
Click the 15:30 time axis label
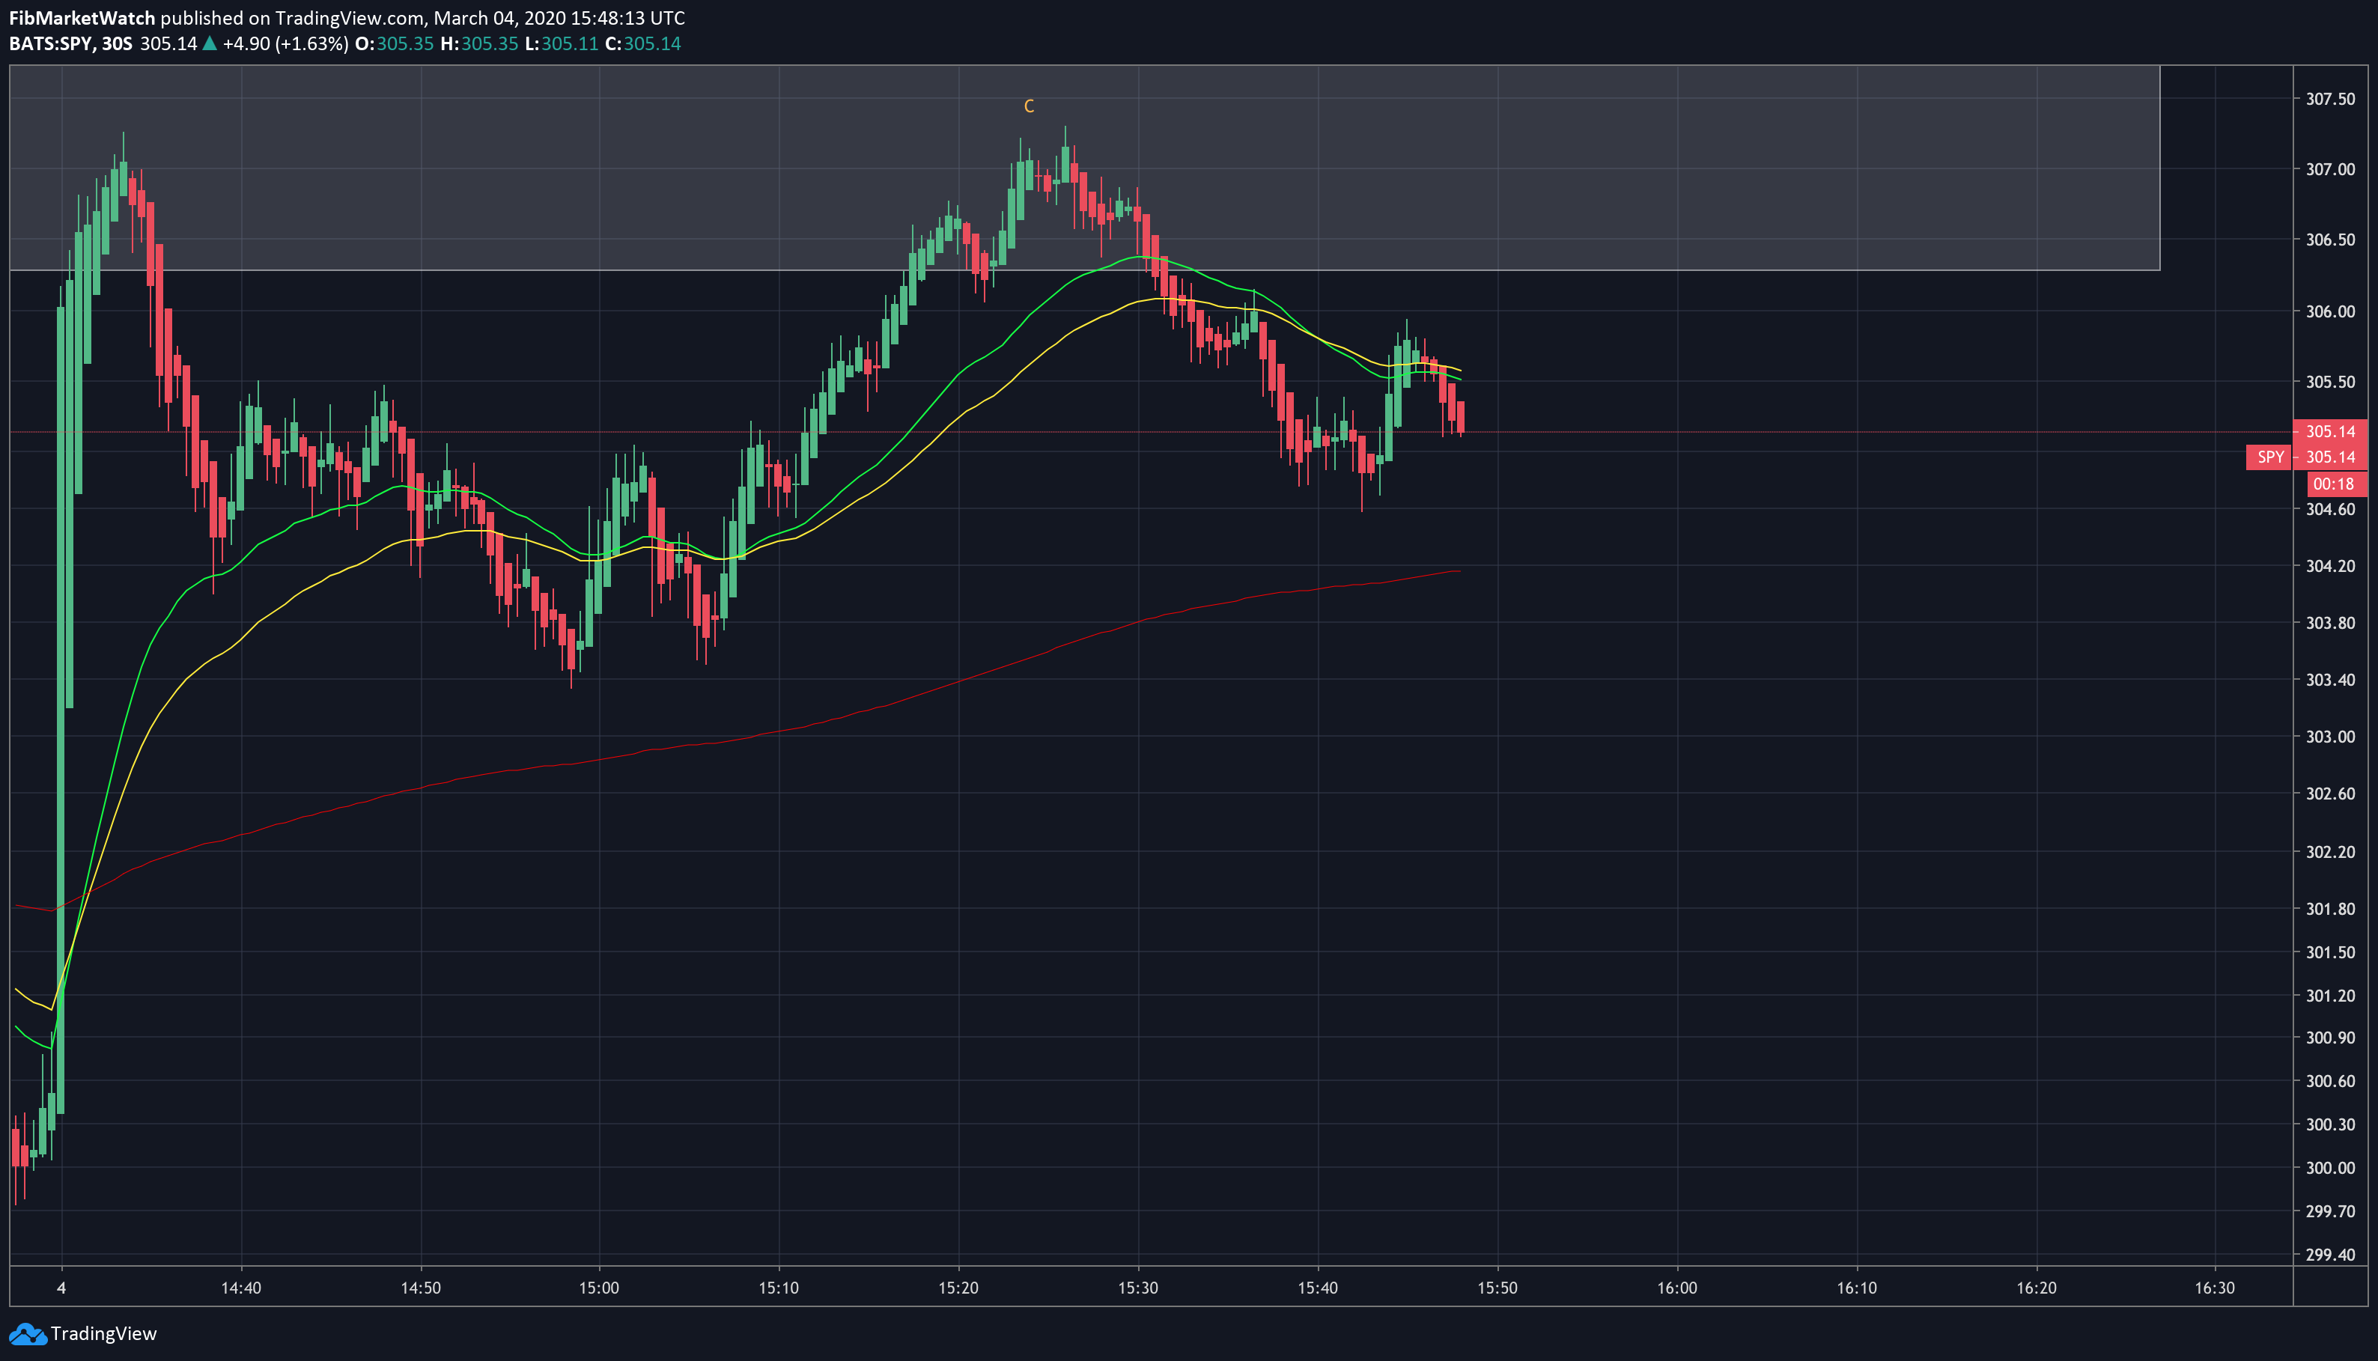pyautogui.click(x=1137, y=1288)
